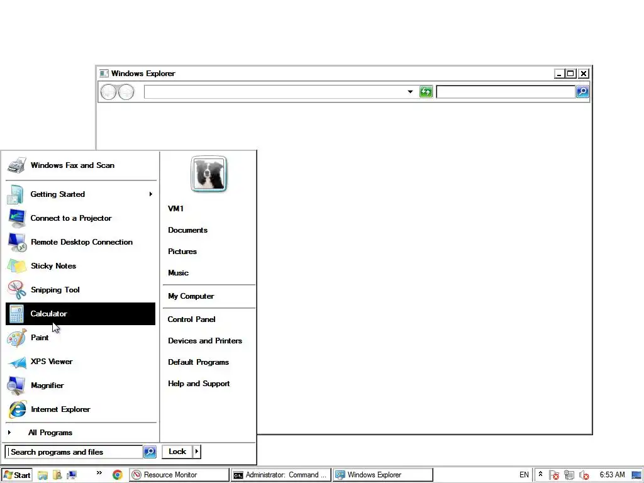Open the taskbar folder quick launch icon
644x483 pixels.
coord(42,475)
